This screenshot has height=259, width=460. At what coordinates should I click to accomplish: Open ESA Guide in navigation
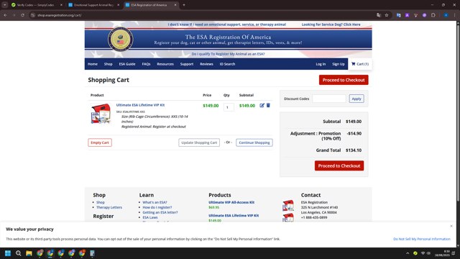pyautogui.click(x=127, y=64)
